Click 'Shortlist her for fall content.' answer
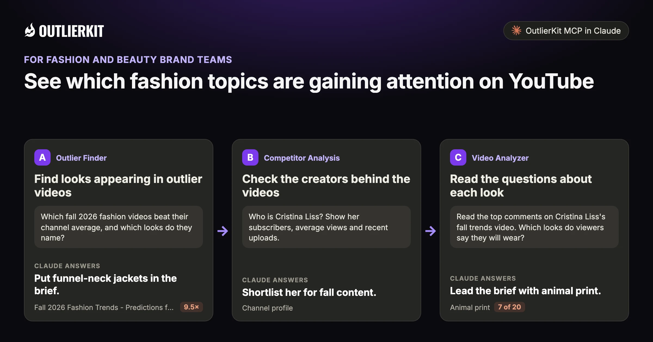The height and width of the screenshot is (342, 653). (309, 293)
